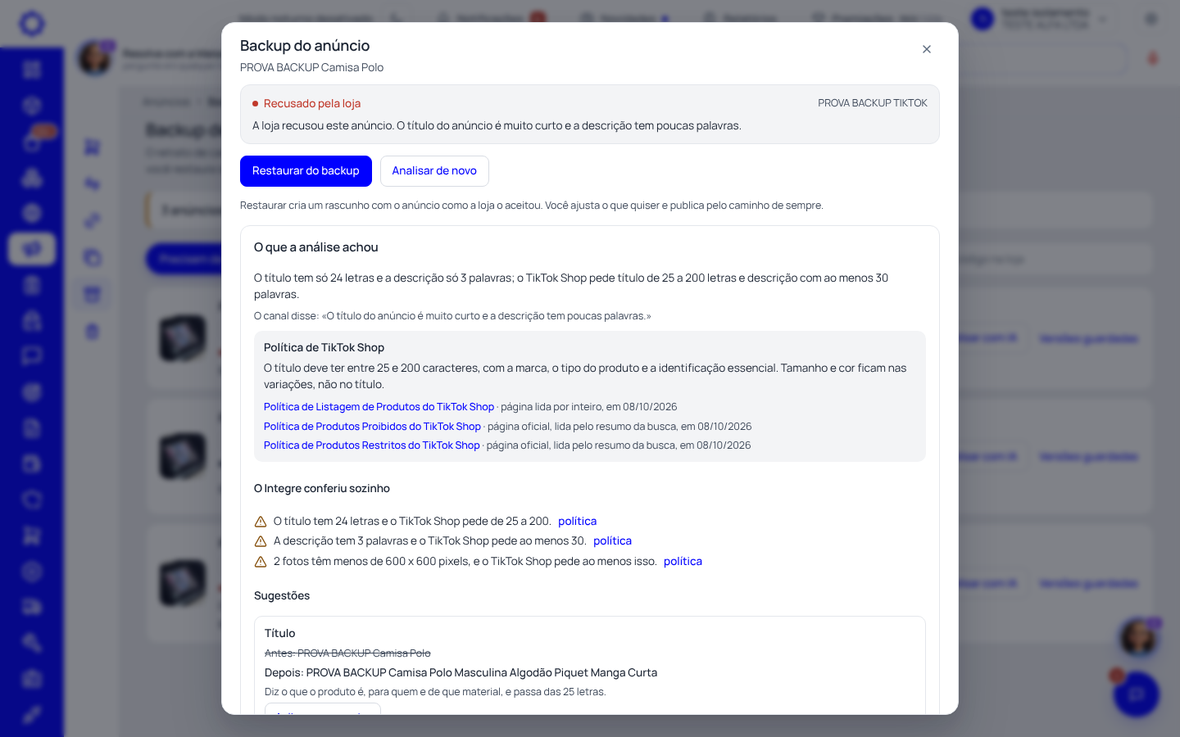Click the Recusado pela loja status text

pyautogui.click(x=312, y=104)
